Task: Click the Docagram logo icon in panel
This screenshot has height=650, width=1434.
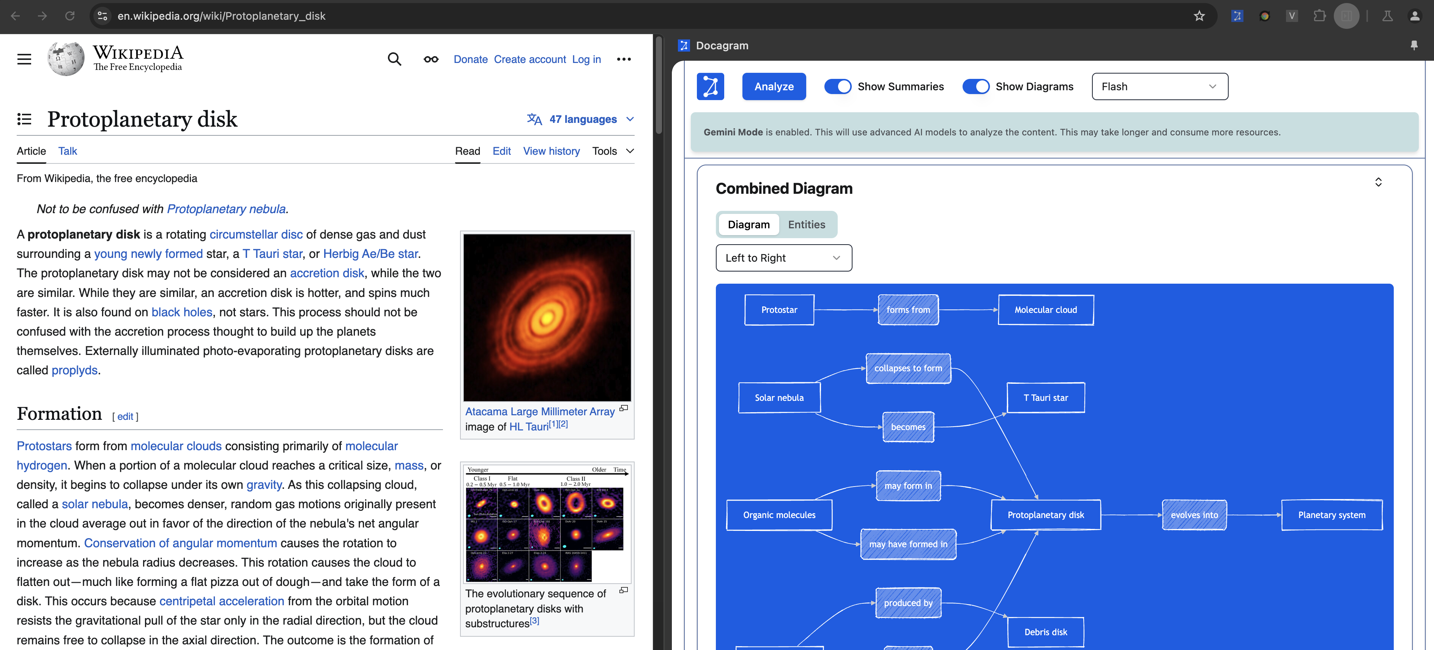Action: [710, 86]
